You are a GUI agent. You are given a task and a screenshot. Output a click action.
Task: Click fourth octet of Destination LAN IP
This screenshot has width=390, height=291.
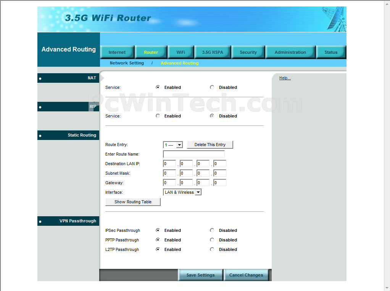pyautogui.click(x=220, y=164)
